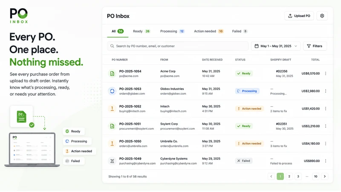Open the Filters button
This screenshot has height=192, width=341.
315,46
